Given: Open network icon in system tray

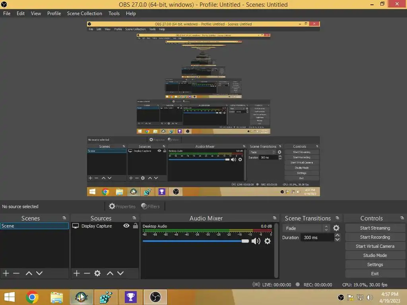Looking at the screenshot, I should tap(360, 297).
